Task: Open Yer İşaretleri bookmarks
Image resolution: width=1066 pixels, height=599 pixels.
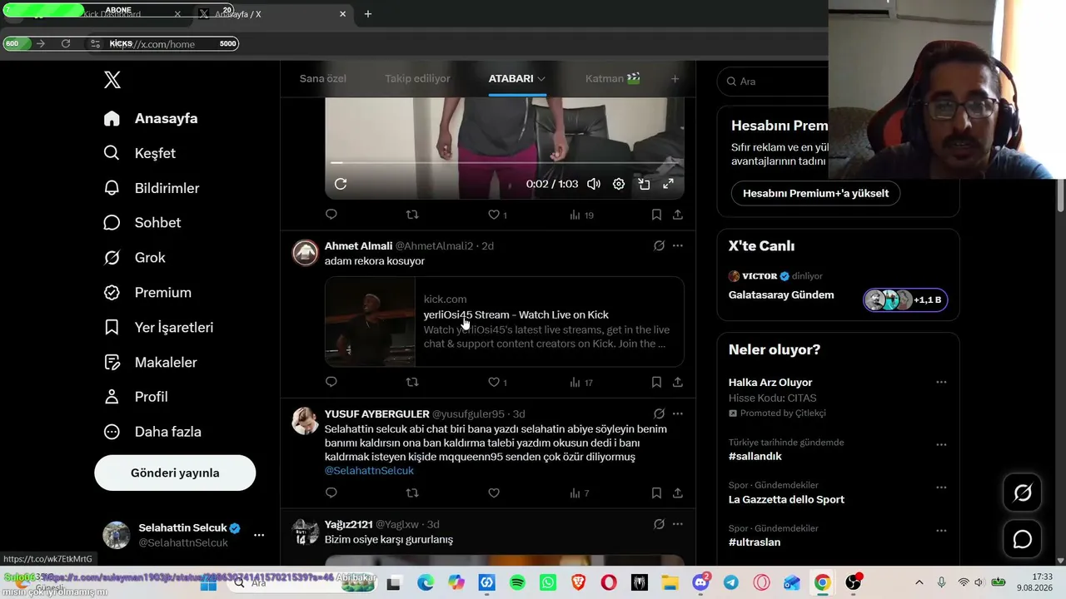Action: pos(158,328)
